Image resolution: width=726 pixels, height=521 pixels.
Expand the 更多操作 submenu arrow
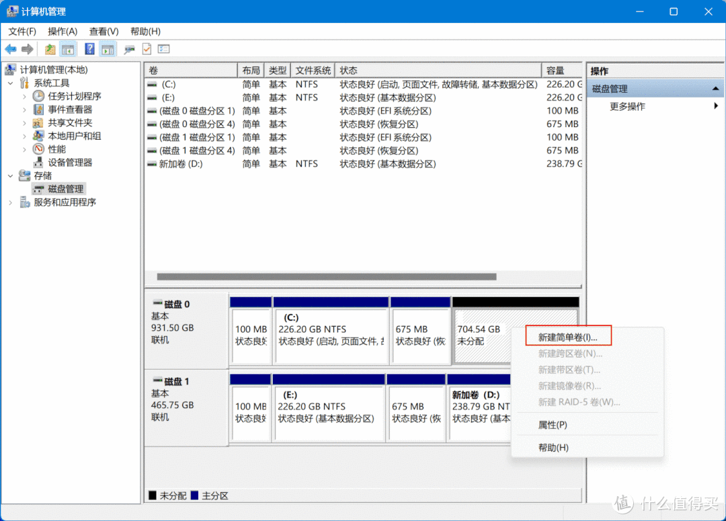click(715, 106)
